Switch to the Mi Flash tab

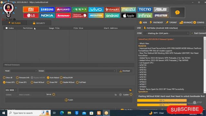(14, 23)
